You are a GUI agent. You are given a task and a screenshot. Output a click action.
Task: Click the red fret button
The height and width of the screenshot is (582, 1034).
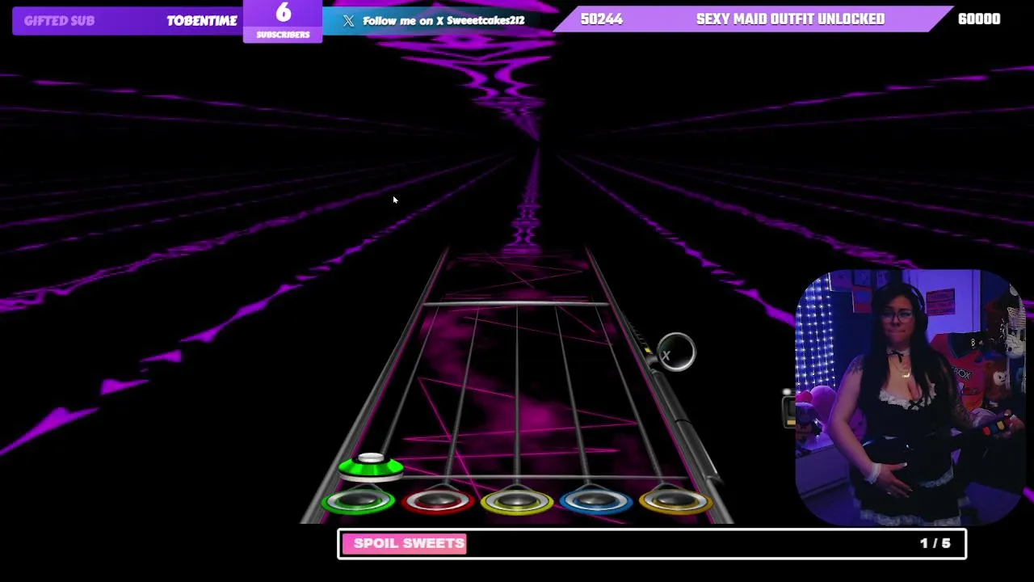tap(437, 502)
